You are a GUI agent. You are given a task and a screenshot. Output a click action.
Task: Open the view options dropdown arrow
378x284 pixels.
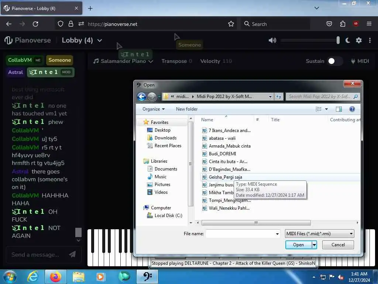326,109
